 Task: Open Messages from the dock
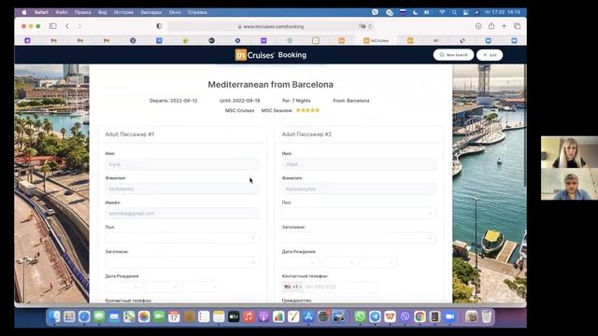(99, 316)
